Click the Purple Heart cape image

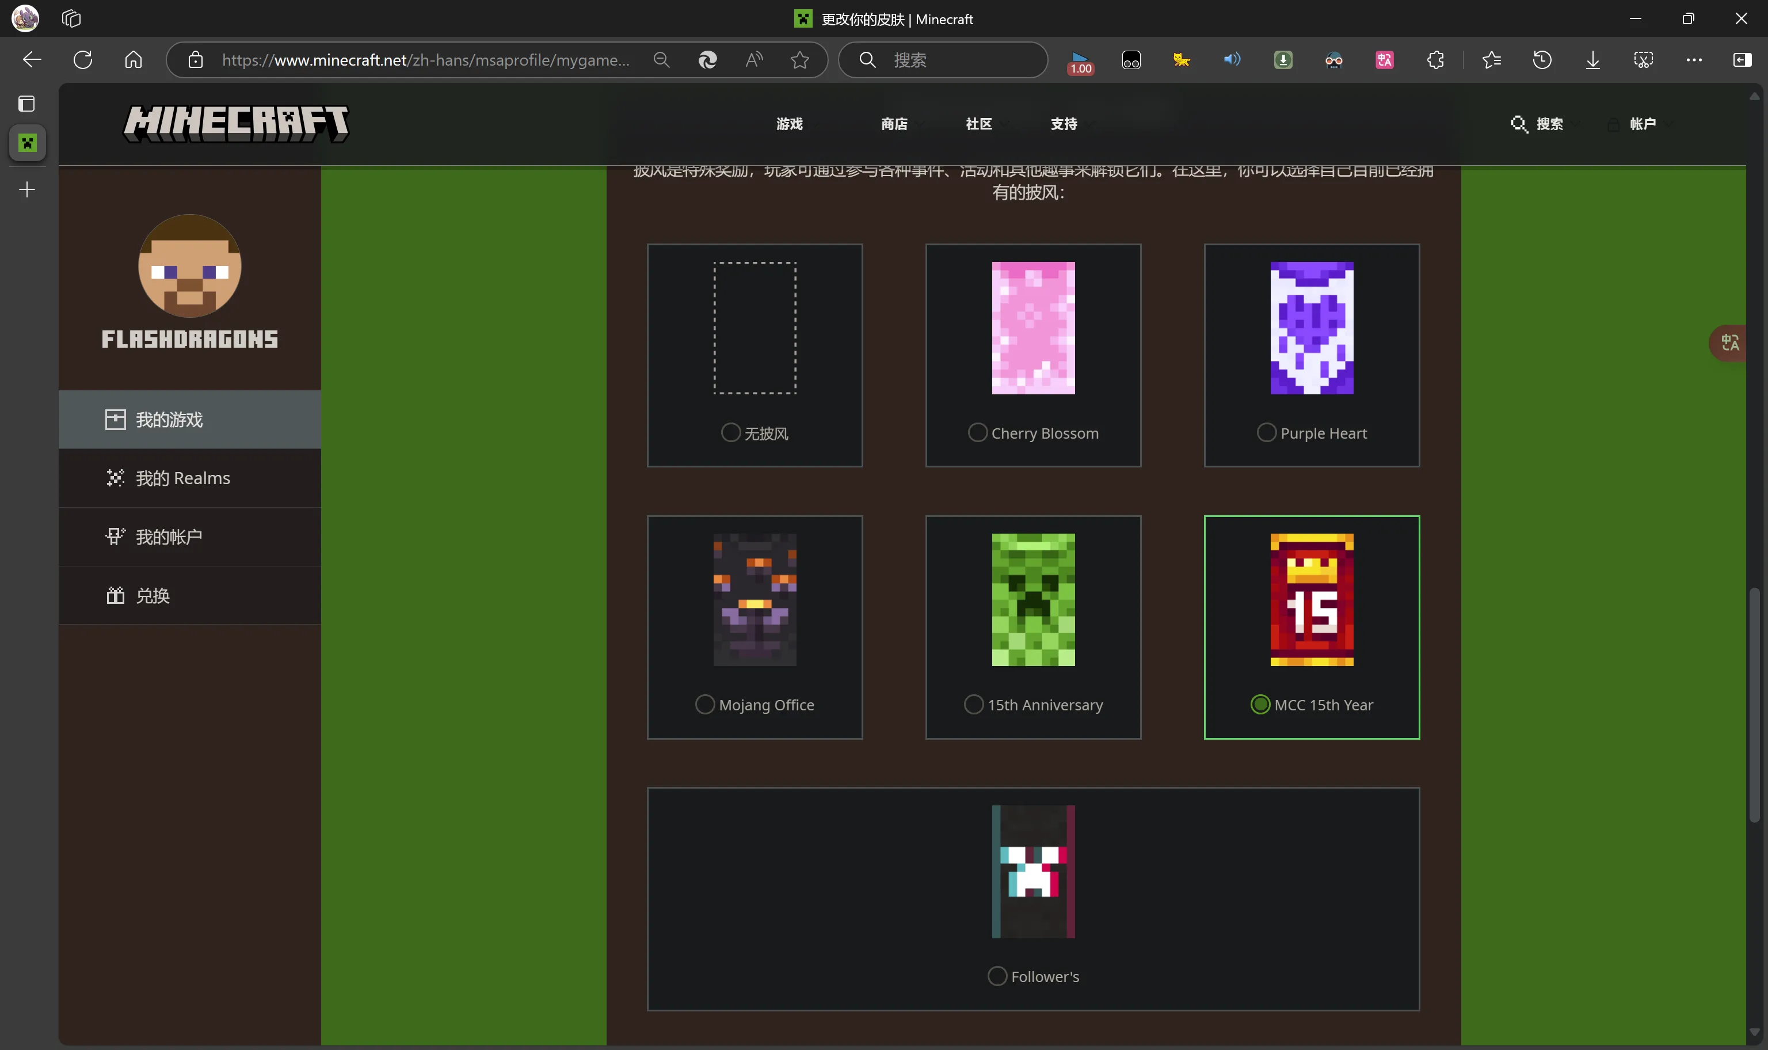tap(1312, 328)
